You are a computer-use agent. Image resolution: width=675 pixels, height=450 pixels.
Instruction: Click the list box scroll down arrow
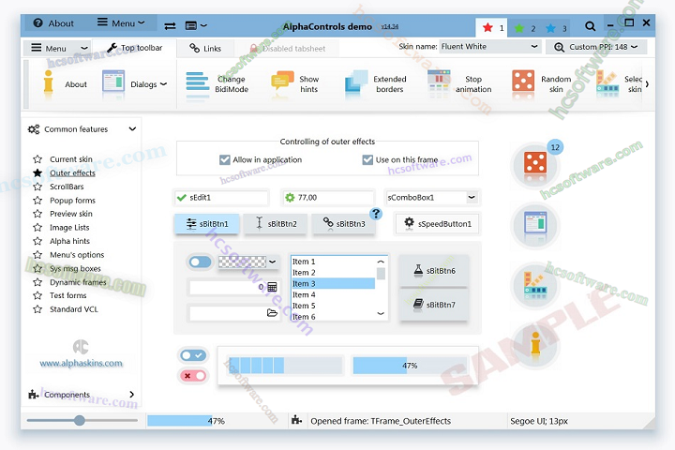pyautogui.click(x=381, y=313)
